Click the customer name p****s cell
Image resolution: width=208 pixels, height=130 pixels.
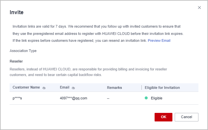coord(17,98)
